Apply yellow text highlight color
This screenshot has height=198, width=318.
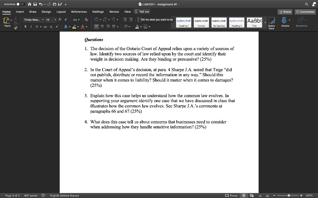click(74, 27)
